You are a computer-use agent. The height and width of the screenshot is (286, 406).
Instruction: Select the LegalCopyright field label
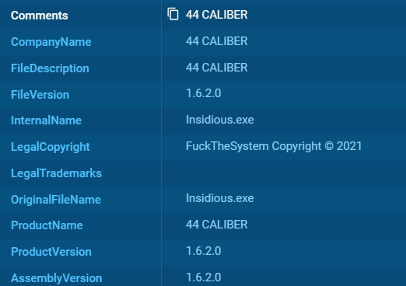(x=51, y=147)
